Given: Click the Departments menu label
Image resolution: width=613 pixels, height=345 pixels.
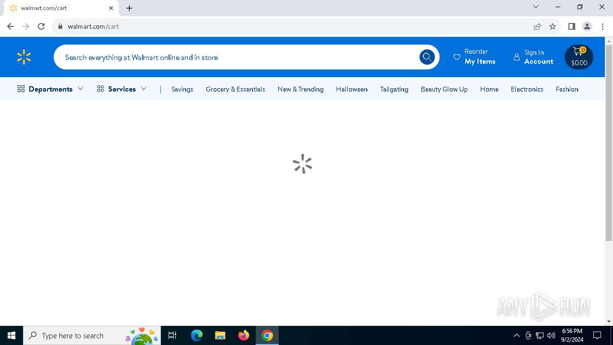Looking at the screenshot, I should coord(51,89).
